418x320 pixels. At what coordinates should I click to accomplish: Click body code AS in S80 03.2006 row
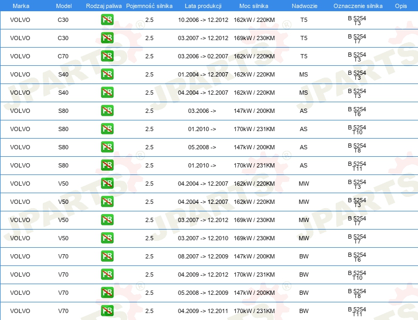point(304,111)
